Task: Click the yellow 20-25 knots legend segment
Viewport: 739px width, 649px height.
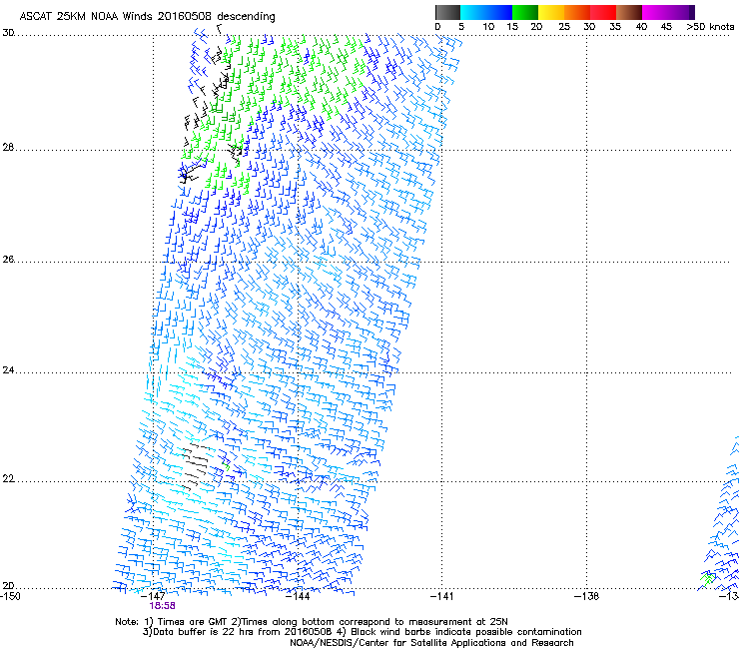Action: [x=551, y=12]
